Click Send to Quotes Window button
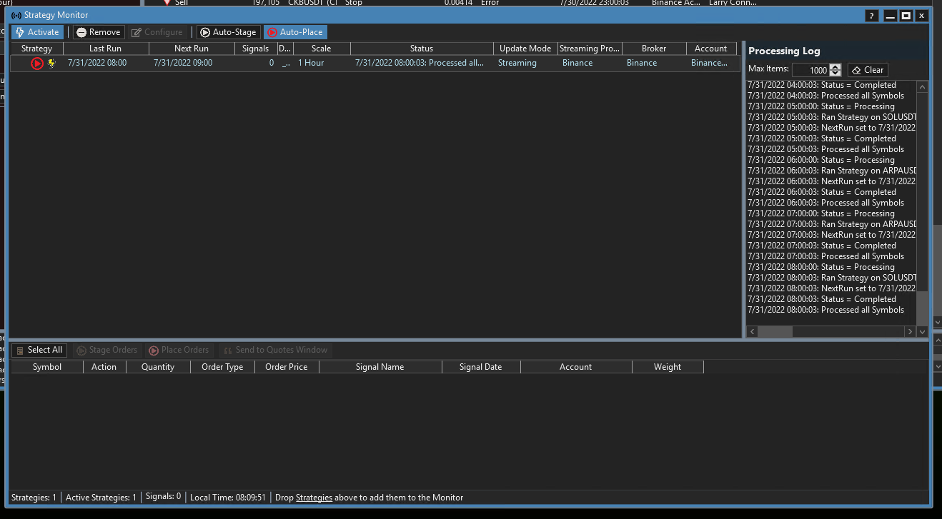This screenshot has height=519, width=942. pos(274,350)
